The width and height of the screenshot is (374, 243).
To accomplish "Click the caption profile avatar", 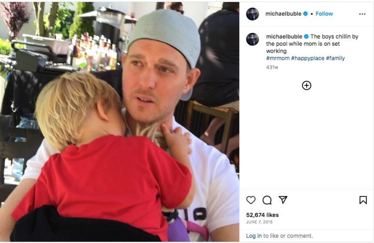I will (x=253, y=39).
